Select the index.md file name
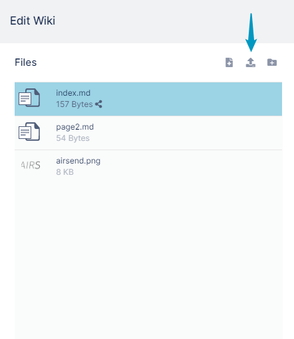The width and height of the screenshot is (294, 339). tap(73, 93)
